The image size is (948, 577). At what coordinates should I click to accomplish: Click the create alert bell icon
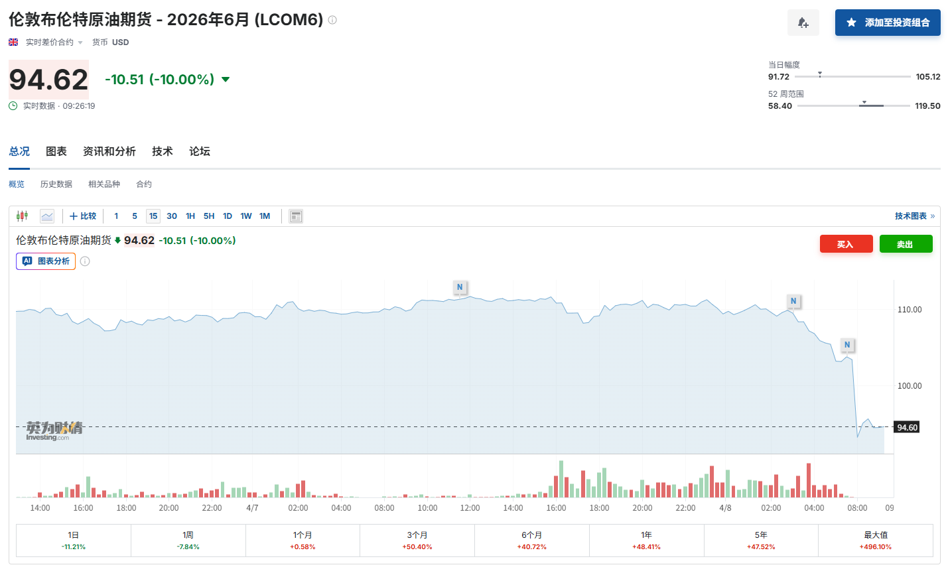803,22
